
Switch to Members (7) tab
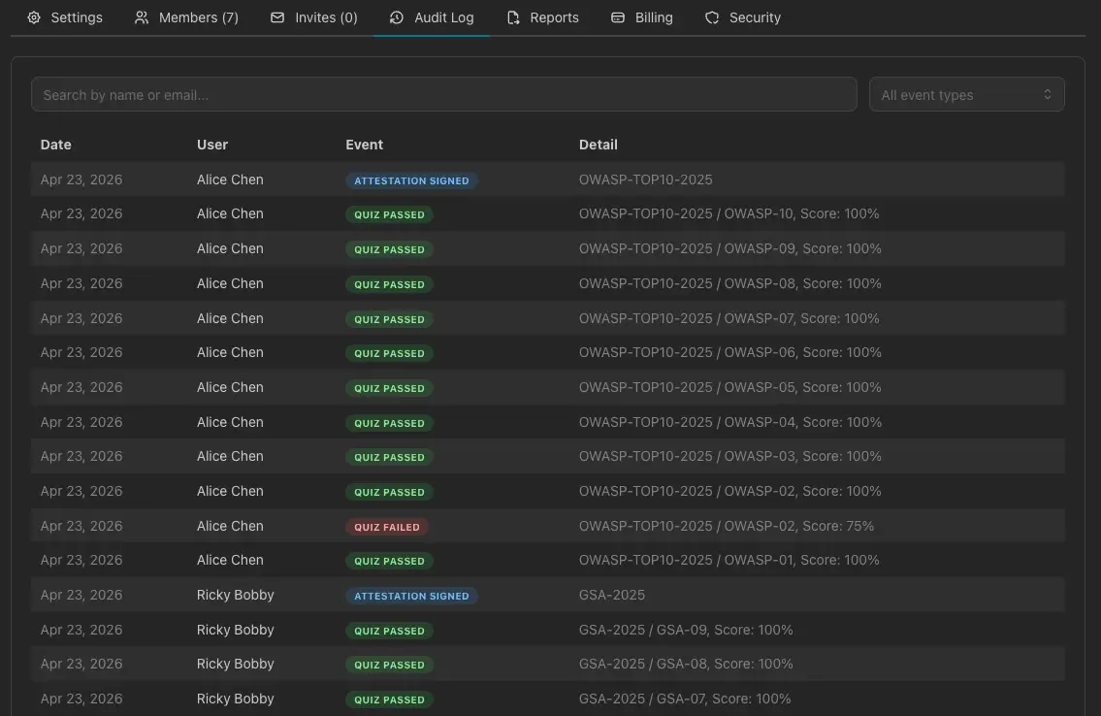coord(187,17)
